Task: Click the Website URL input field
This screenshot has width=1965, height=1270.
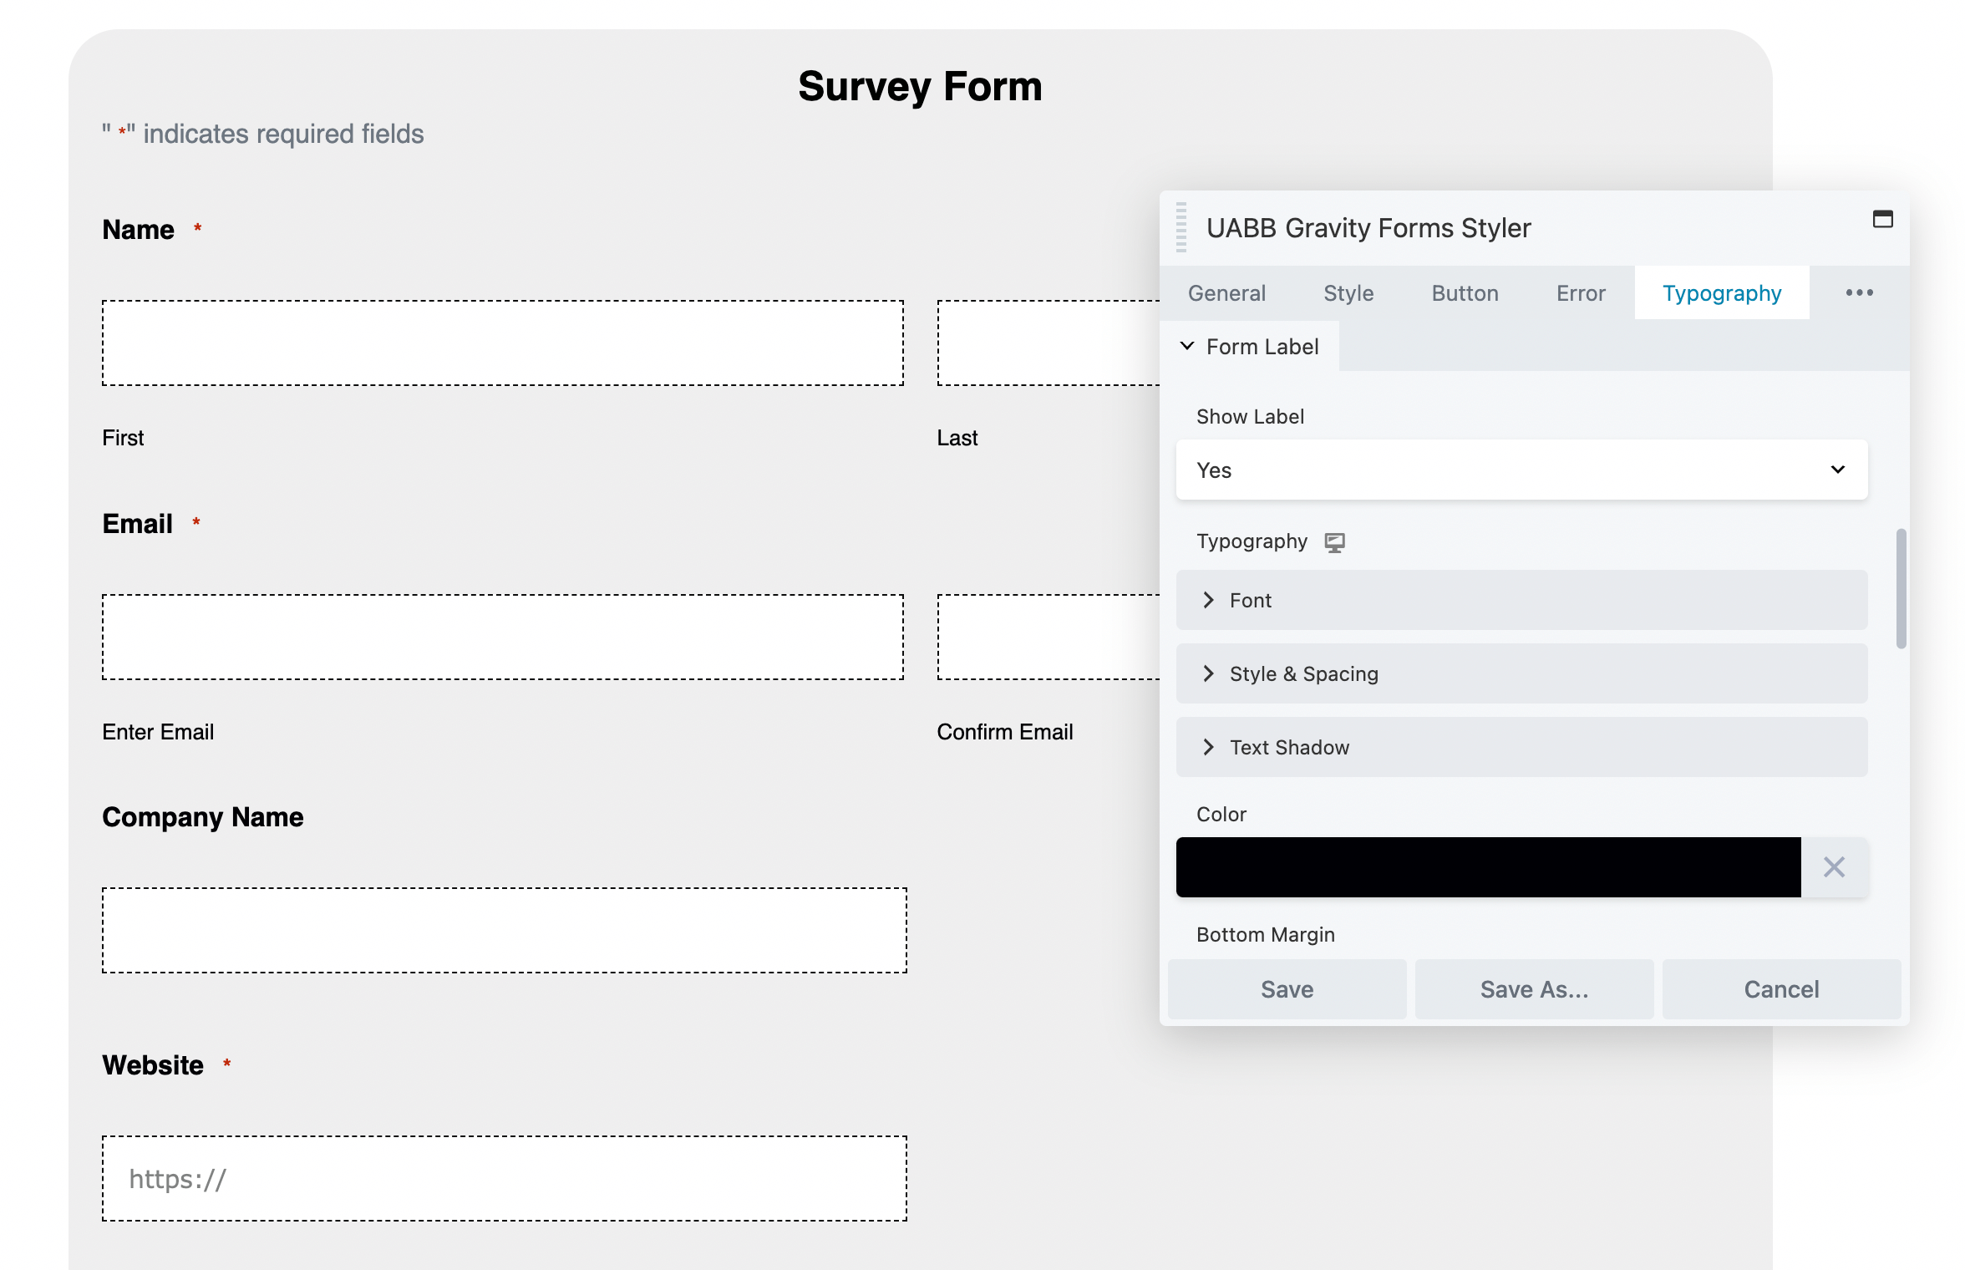Action: [504, 1178]
